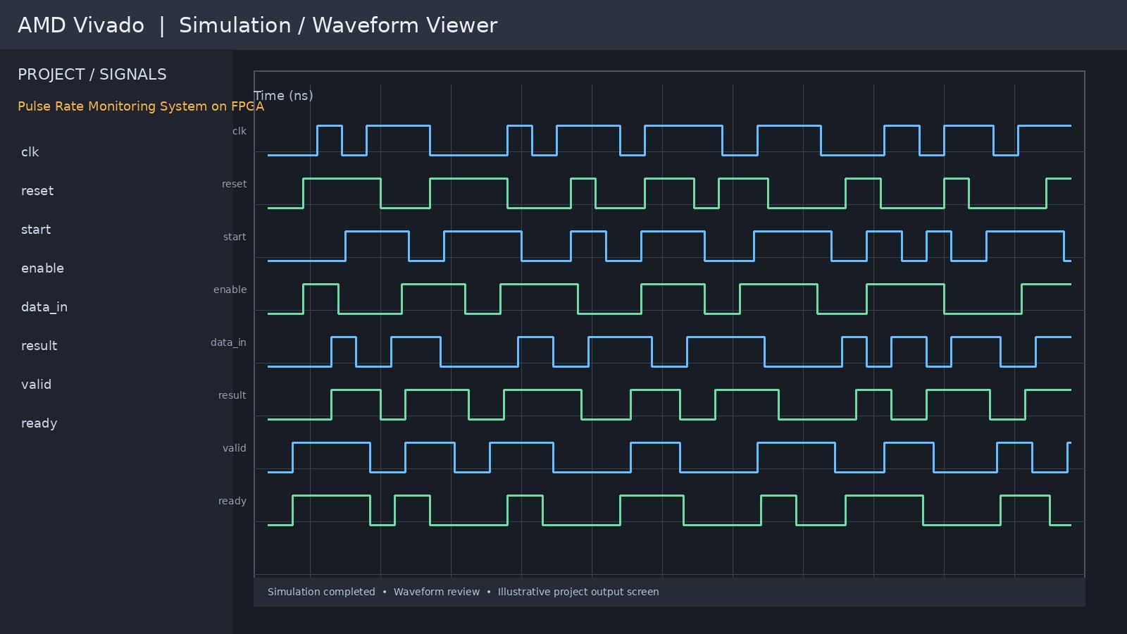
Task: Select the valid signal in the sidebar list
Action: tap(36, 385)
